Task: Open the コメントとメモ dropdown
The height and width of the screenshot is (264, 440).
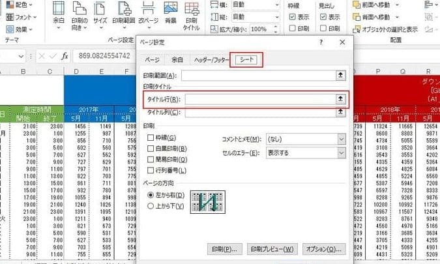Action: click(x=304, y=139)
